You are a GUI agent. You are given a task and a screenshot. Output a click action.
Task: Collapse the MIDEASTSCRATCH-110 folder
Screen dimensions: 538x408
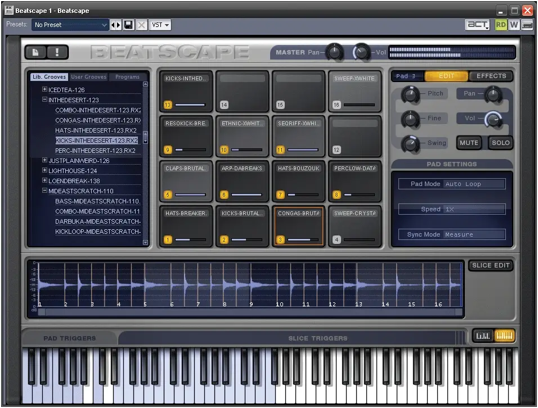[x=44, y=191]
